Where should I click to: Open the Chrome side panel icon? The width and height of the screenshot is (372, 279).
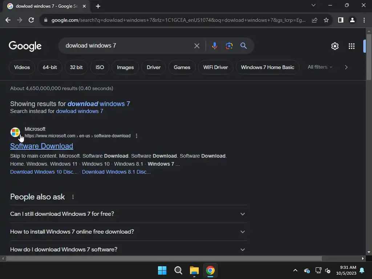[341, 20]
